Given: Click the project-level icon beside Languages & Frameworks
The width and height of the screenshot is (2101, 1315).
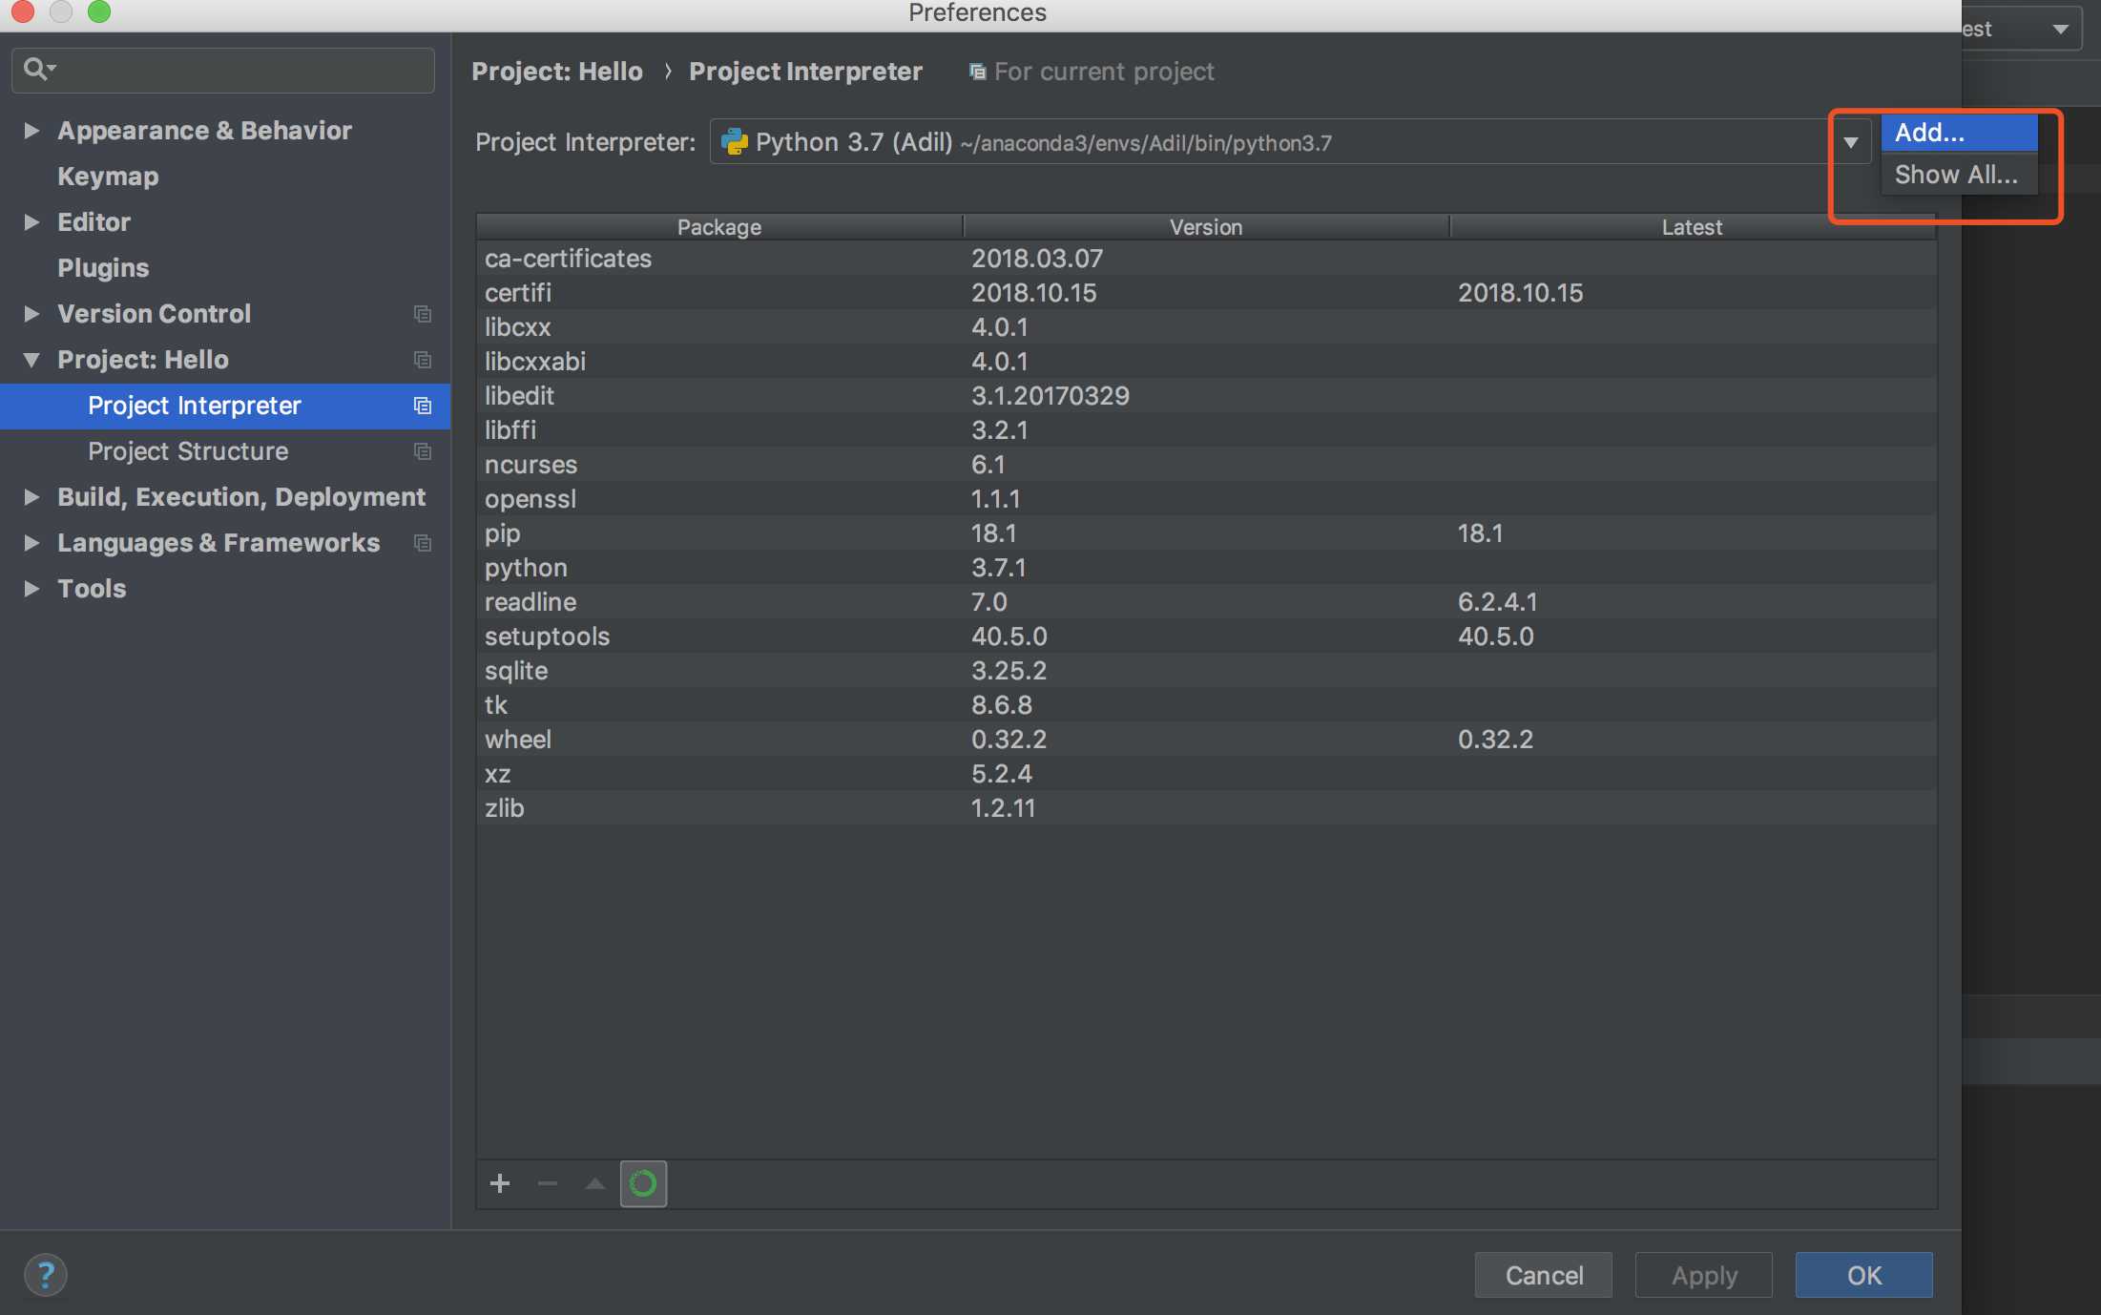Looking at the screenshot, I should [422, 543].
